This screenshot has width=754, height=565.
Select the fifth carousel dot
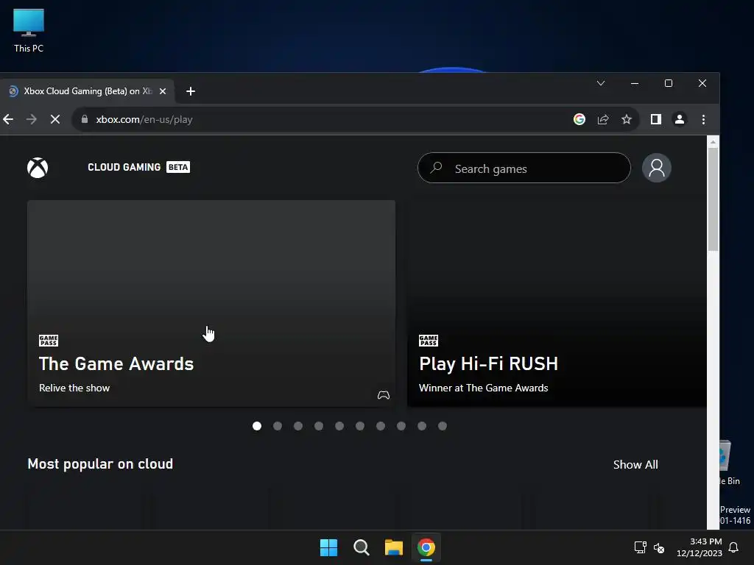click(x=339, y=426)
